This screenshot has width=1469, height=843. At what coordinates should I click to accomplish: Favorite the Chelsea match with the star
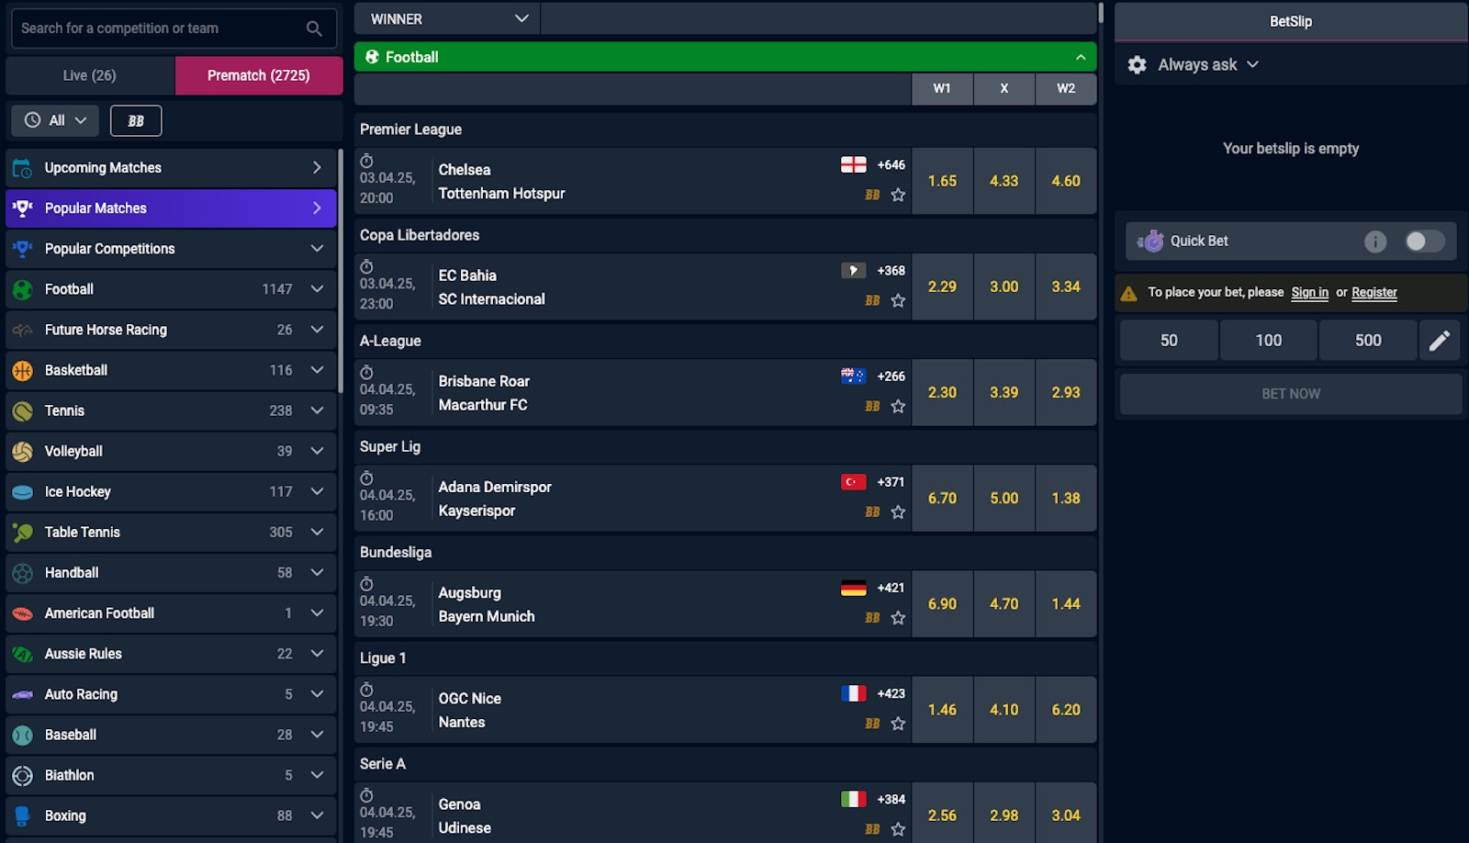898,196
